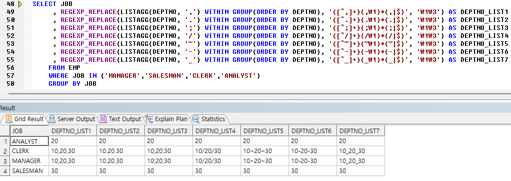
Task: Click the MANAGER cell in JOB column
Action: [x=29, y=161]
